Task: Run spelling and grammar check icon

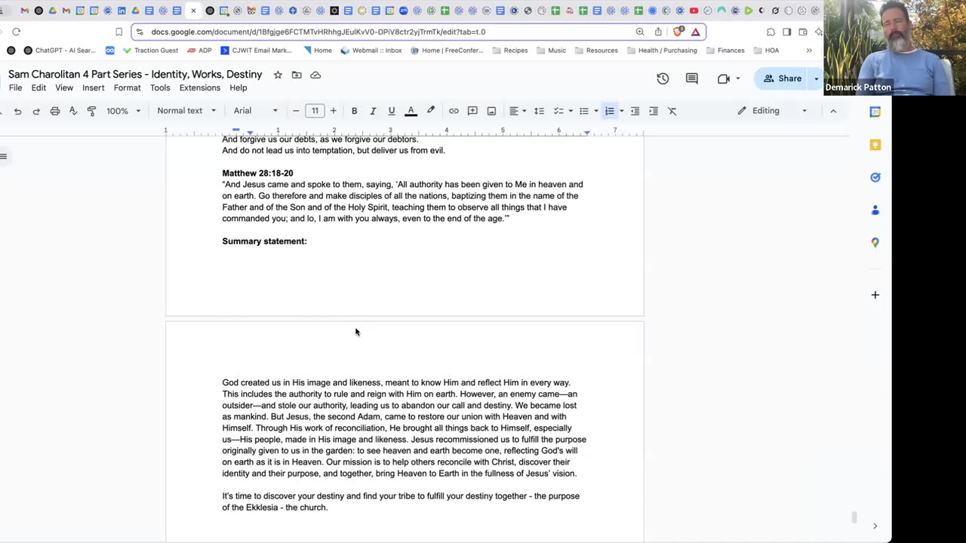Action: (73, 111)
